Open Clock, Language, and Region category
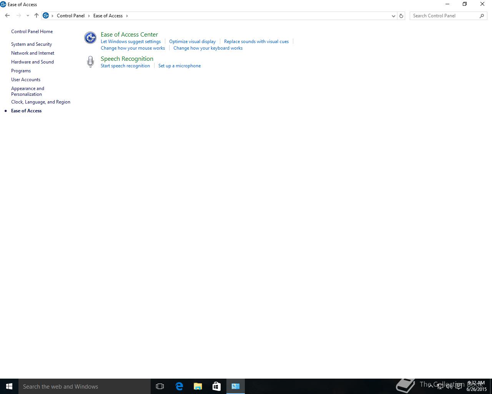492x394 pixels. click(41, 102)
